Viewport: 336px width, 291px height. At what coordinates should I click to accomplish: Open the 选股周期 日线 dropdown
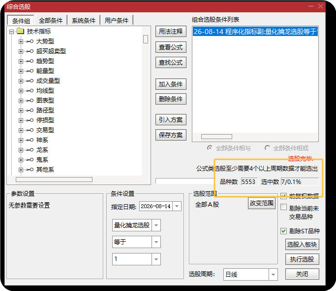pyautogui.click(x=273, y=274)
